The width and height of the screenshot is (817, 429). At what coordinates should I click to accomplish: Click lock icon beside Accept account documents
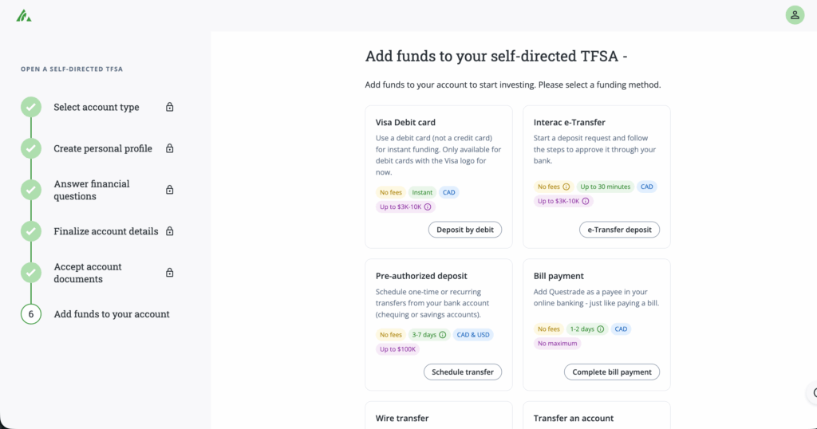pos(169,273)
